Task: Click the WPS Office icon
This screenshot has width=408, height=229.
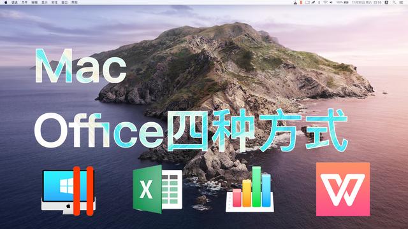Action: [343, 190]
